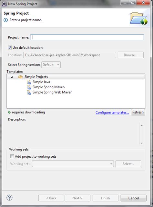Screen dimensions: 153x207
Task: Click the Working sets group title
Action: [x=19, y=149]
